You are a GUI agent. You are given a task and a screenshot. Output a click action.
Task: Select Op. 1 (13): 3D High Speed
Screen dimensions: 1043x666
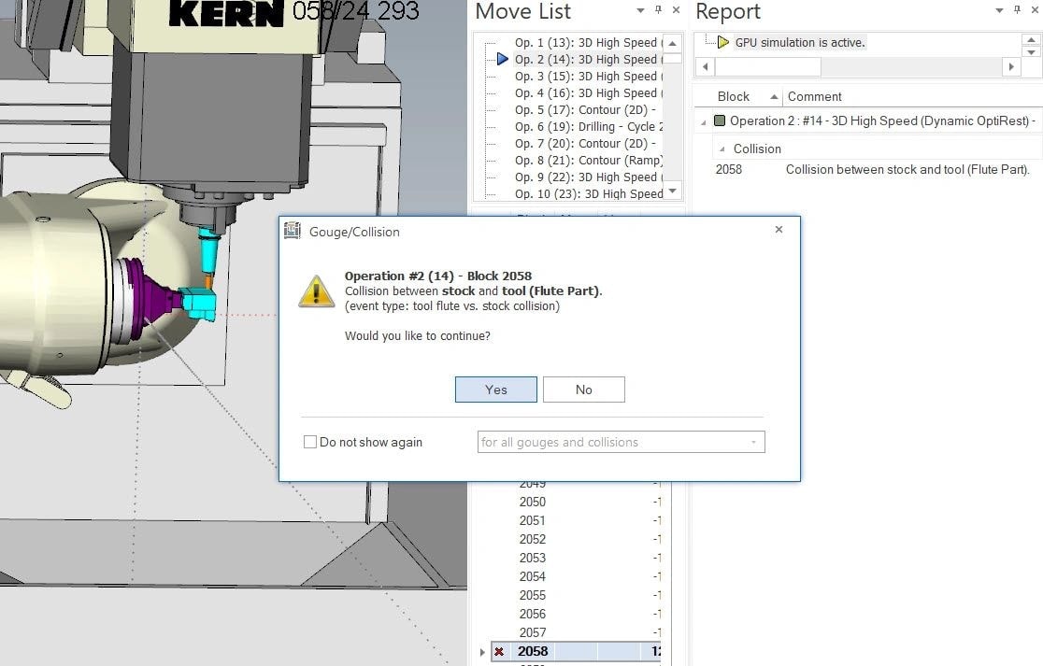(588, 43)
